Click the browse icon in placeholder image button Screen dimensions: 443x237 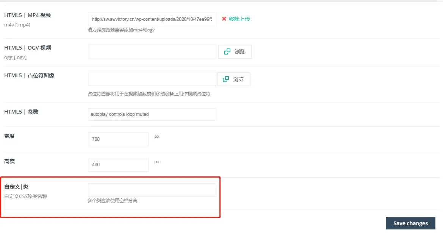pos(226,79)
